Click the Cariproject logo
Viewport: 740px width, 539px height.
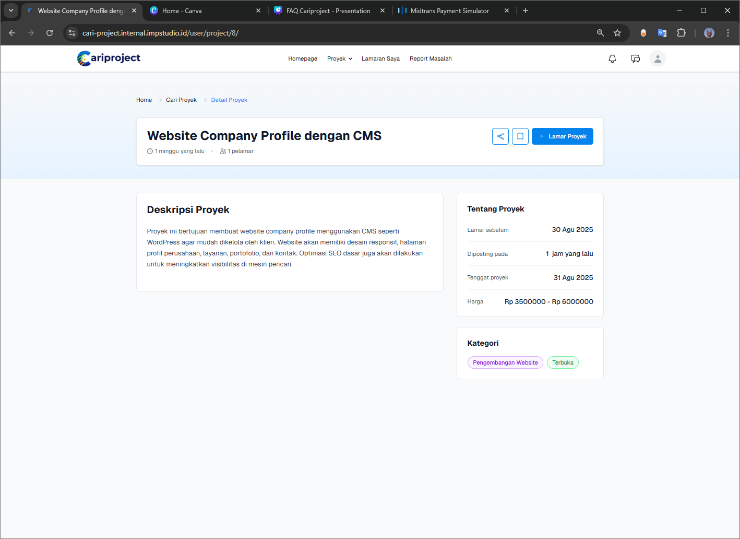click(x=109, y=58)
